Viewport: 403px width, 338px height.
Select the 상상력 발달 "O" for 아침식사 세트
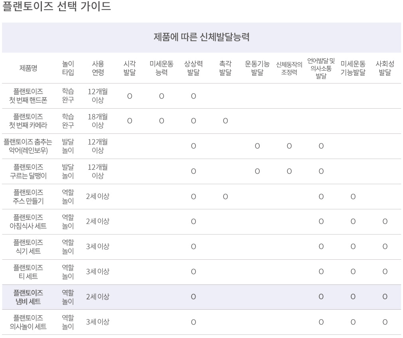coord(194,222)
